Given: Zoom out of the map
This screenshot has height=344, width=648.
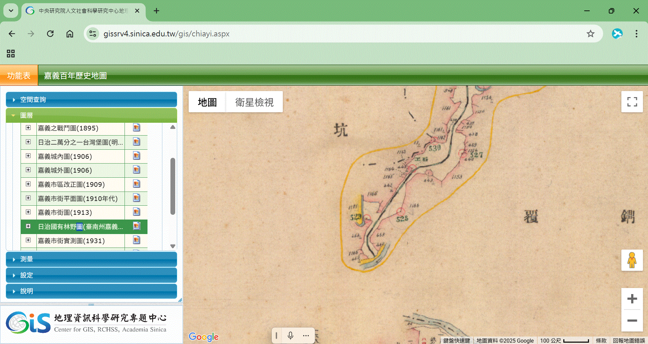Looking at the screenshot, I should pyautogui.click(x=632, y=320).
